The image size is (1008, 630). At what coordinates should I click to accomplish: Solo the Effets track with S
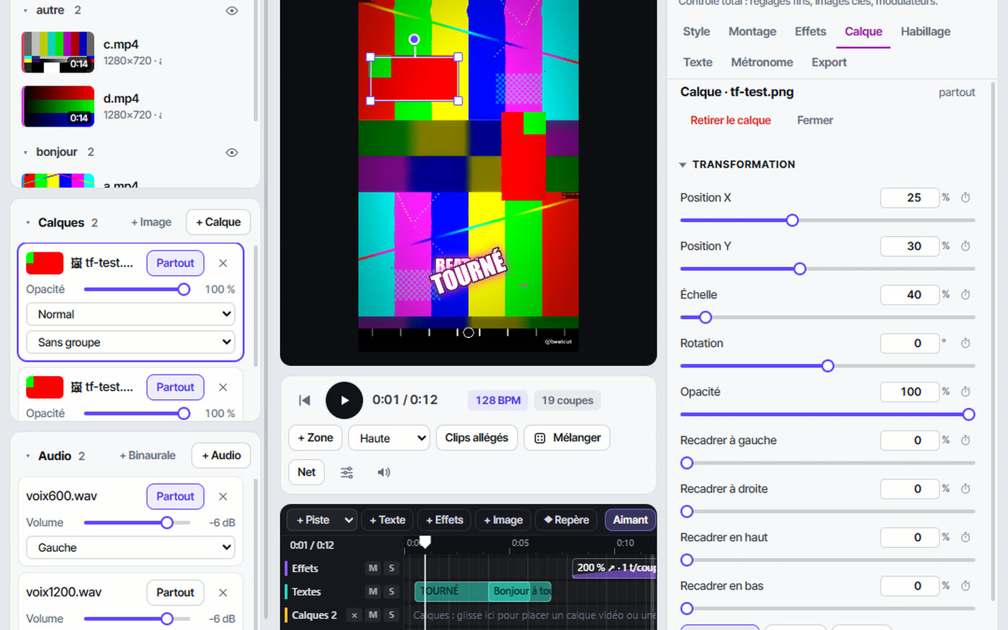(x=392, y=568)
